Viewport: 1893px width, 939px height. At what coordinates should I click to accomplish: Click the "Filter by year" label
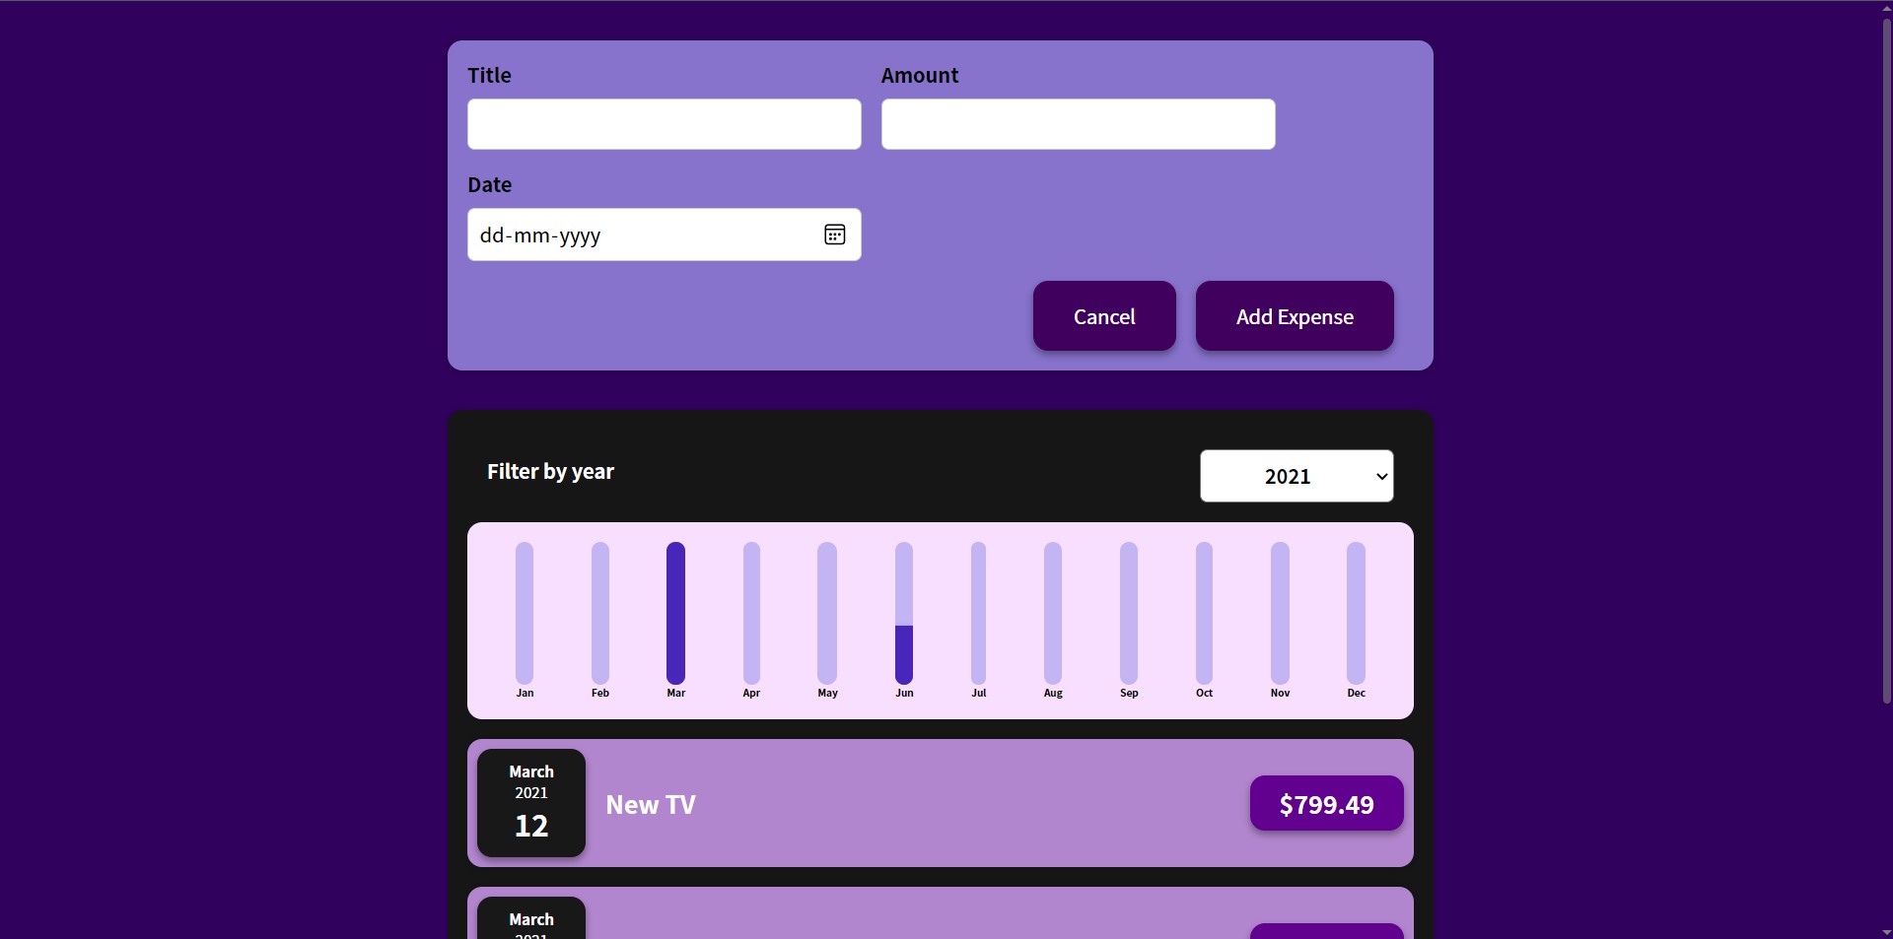point(550,471)
